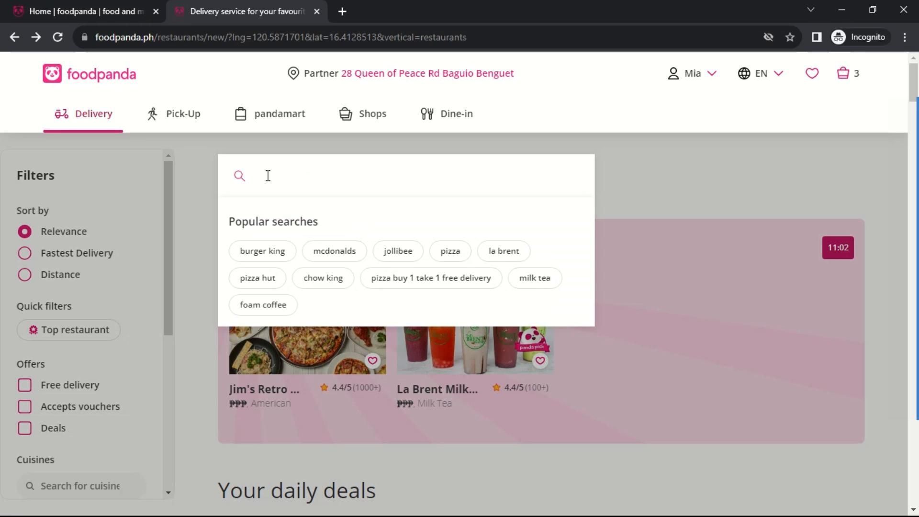Viewport: 919px width, 517px height.
Task: Choose the 'milk tea' popular search
Action: (x=535, y=278)
